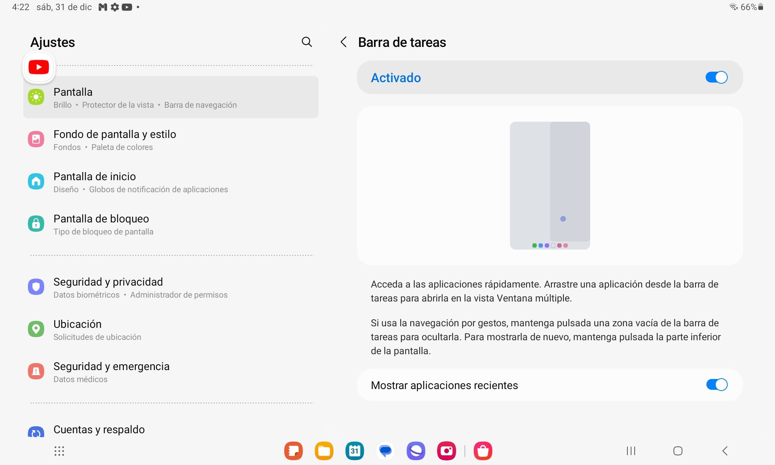
Task: Turn off Mostrar aplicaciones recientes
Action: 717,385
